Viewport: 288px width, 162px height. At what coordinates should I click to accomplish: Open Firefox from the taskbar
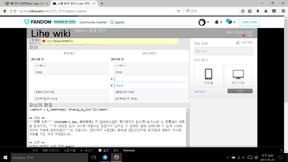pos(116,157)
